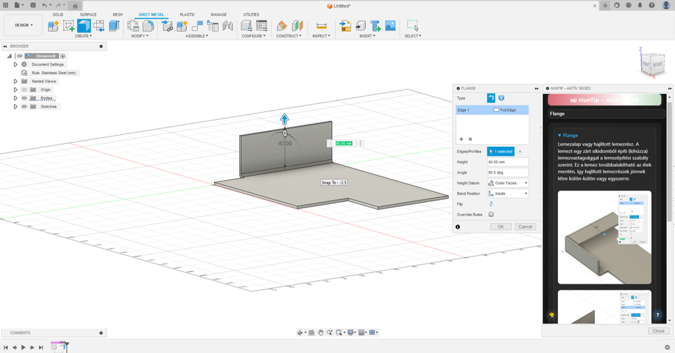Open the timeline settings gear
This screenshot has height=353, width=675.
pyautogui.click(x=667, y=347)
